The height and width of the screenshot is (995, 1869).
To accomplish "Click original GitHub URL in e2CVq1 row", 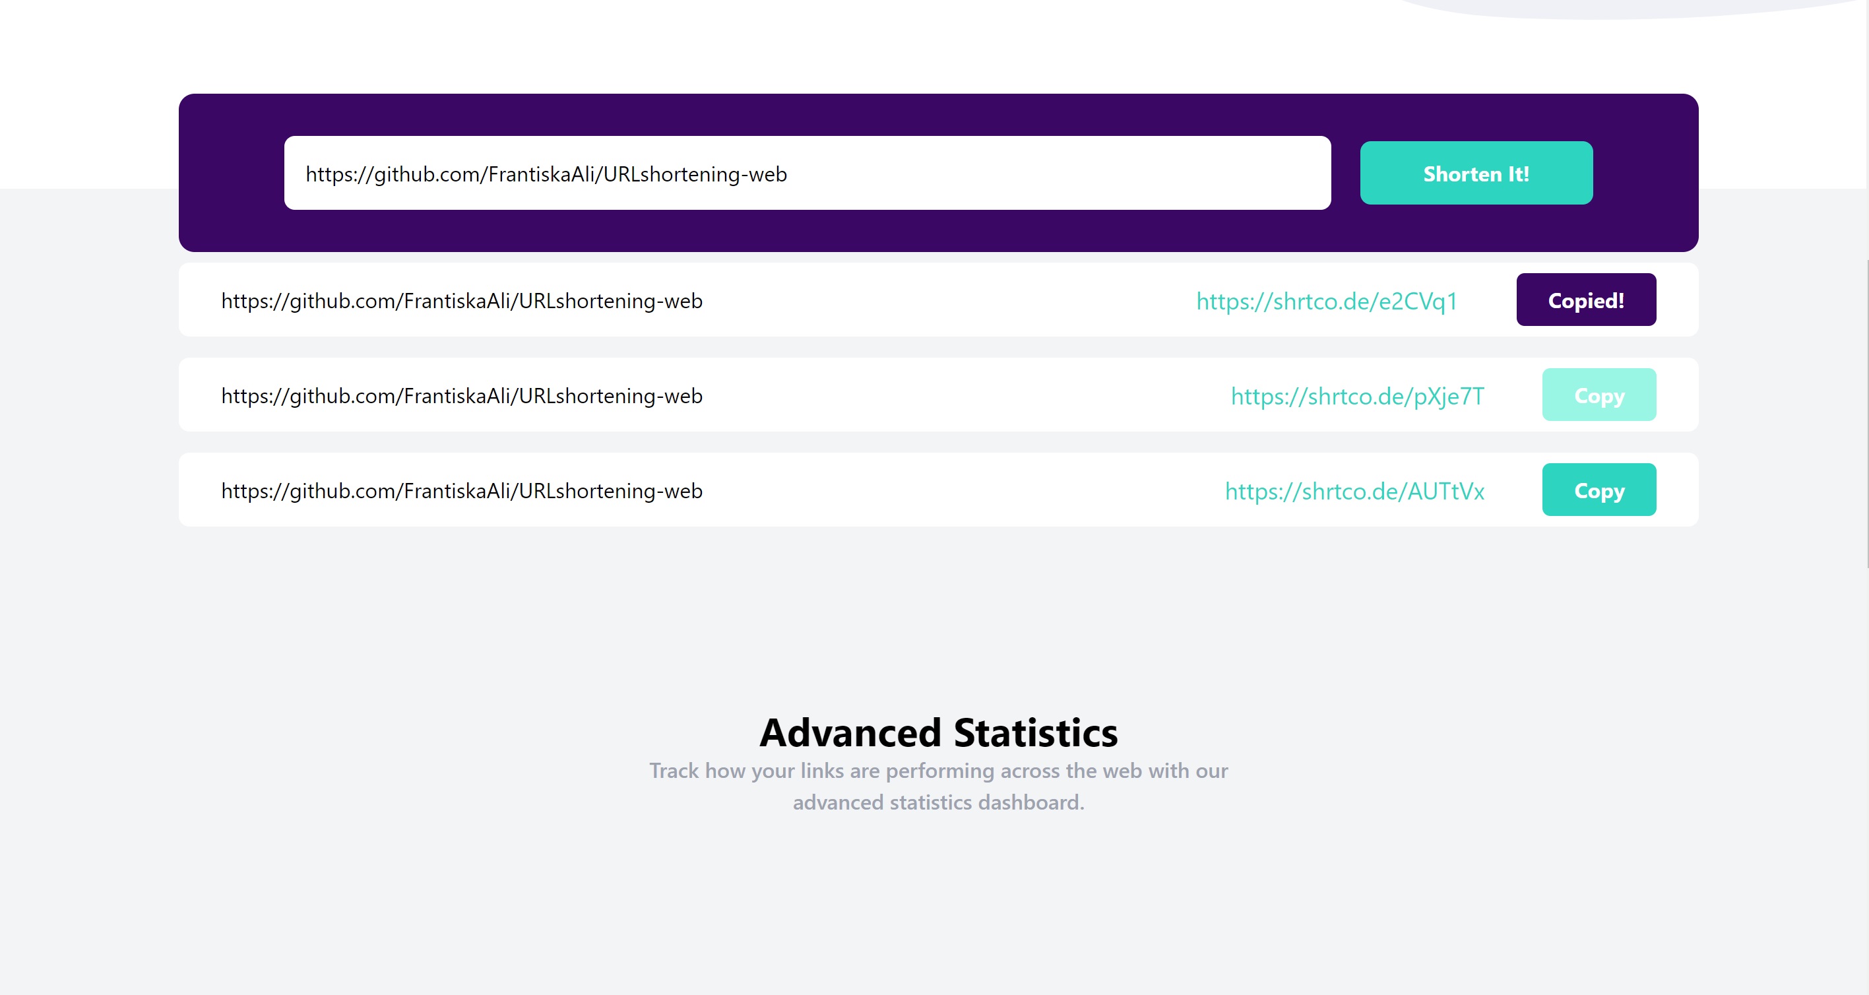I will click(x=461, y=301).
